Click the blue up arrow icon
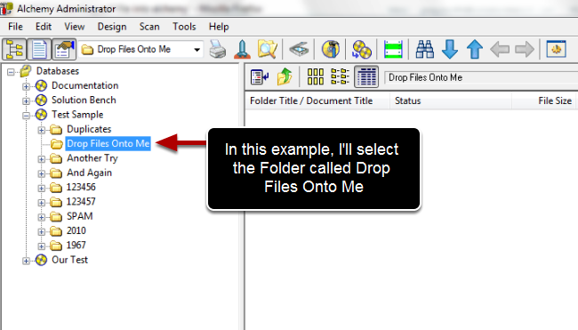This screenshot has height=330, width=578. point(475,50)
